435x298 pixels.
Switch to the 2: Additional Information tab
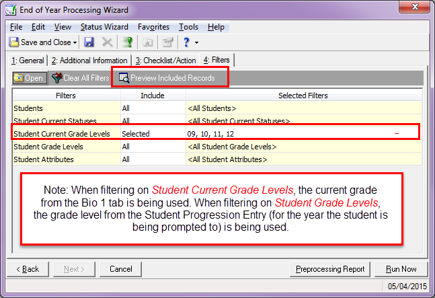(x=89, y=61)
